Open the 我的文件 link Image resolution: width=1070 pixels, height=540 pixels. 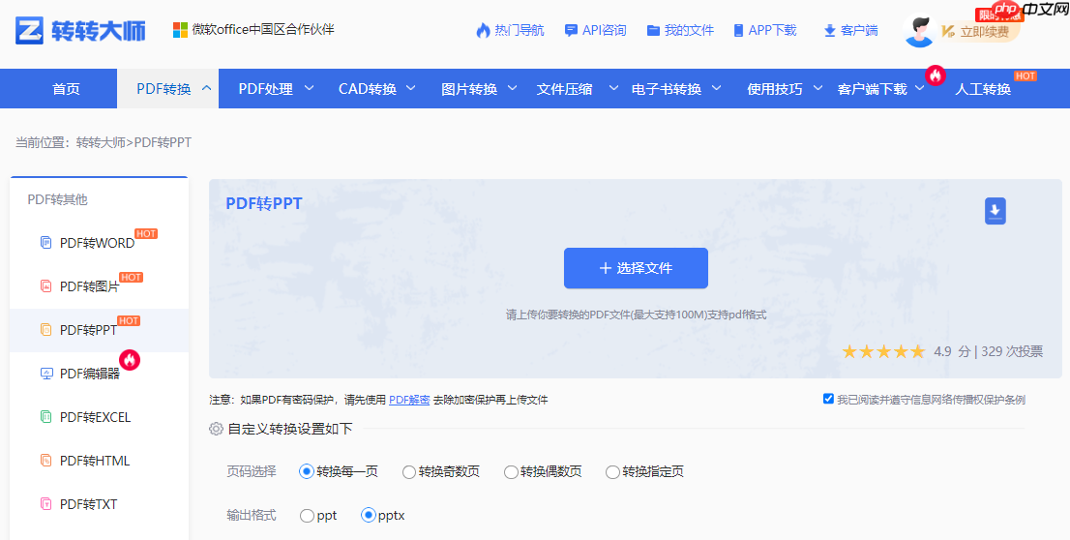[689, 30]
